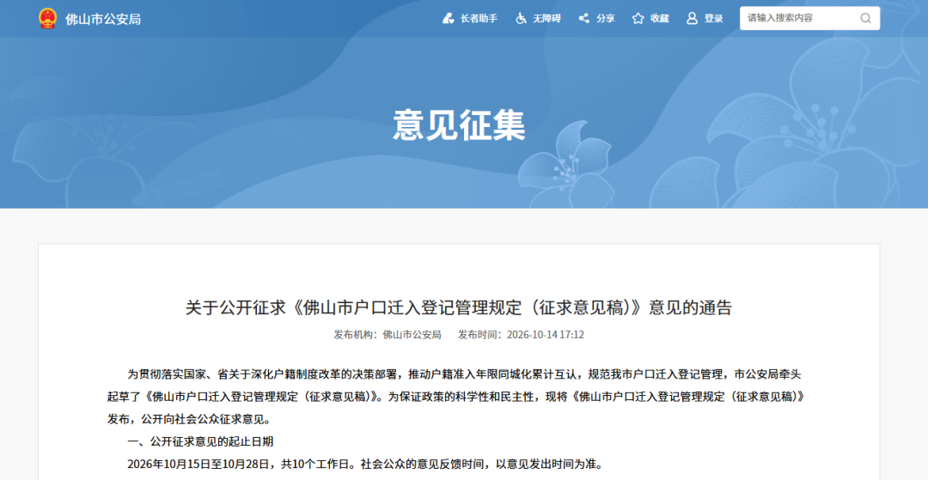Activate the 无障碍 text link
Screen dimensions: 928x480
click(546, 18)
